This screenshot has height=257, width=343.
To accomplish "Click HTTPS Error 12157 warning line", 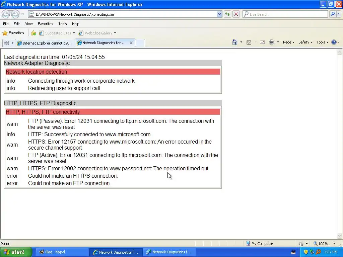I will [120, 145].
